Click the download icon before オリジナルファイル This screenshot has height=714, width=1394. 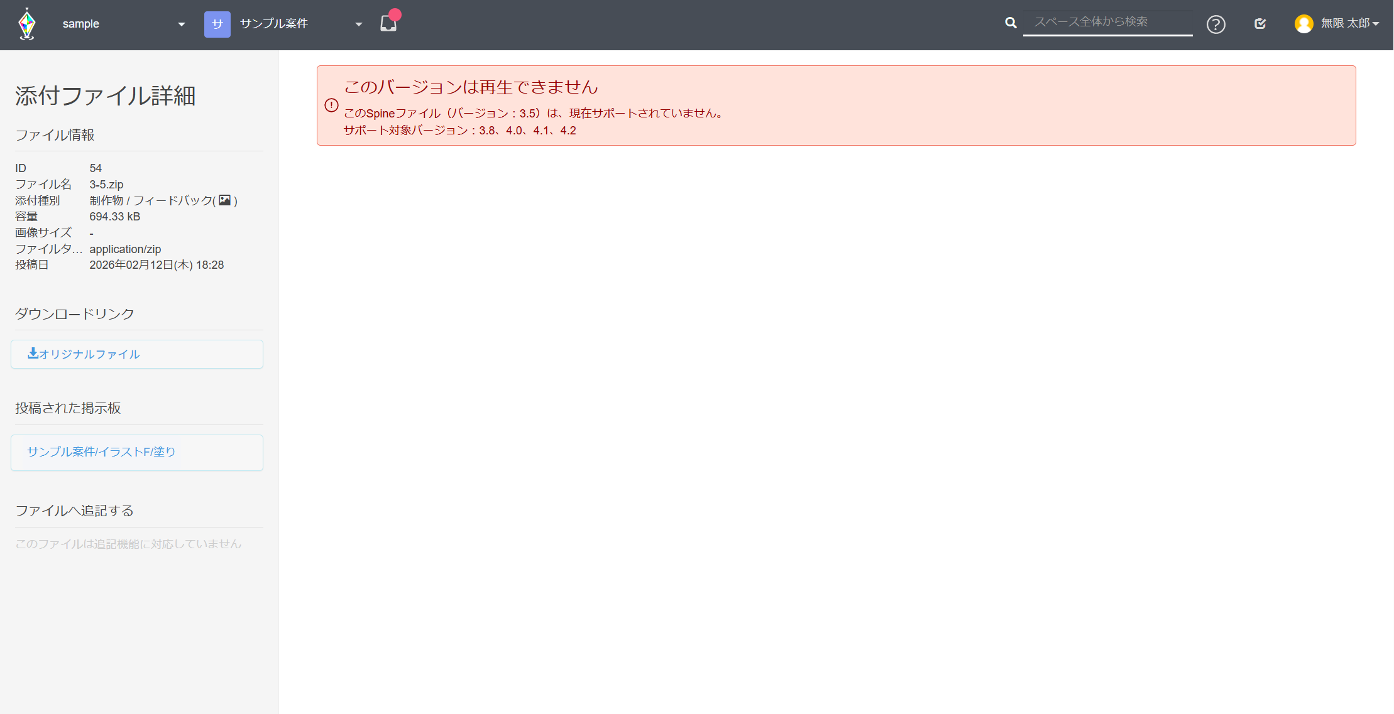pyautogui.click(x=33, y=354)
